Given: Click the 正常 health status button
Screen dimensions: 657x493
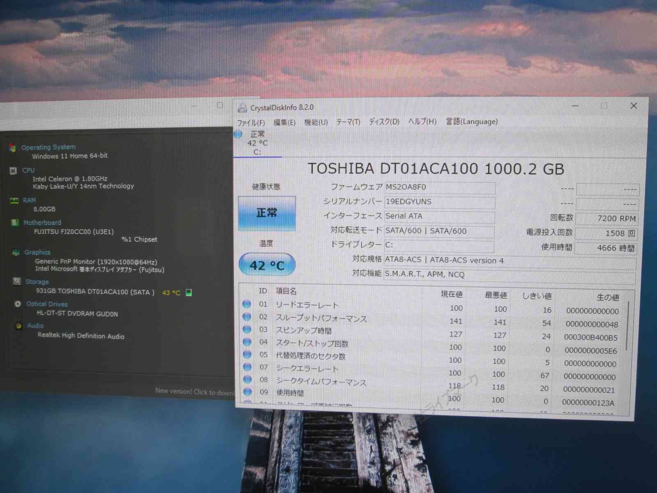Looking at the screenshot, I should (x=267, y=213).
